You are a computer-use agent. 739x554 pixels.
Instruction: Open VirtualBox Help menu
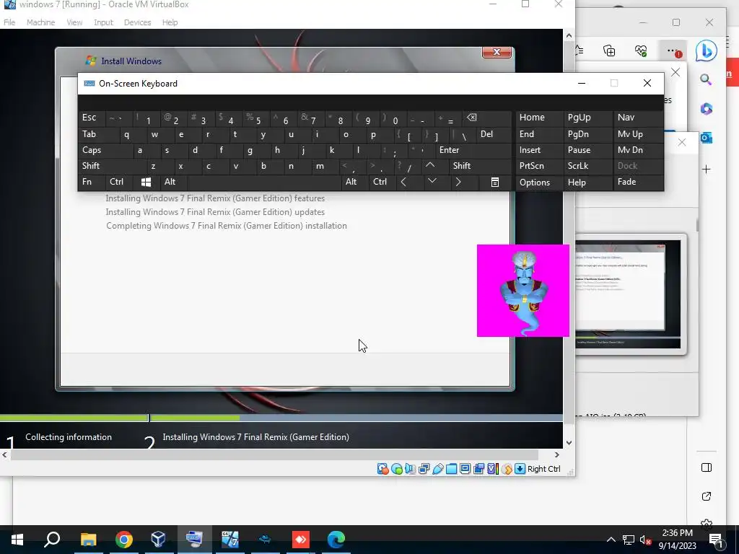pyautogui.click(x=170, y=22)
